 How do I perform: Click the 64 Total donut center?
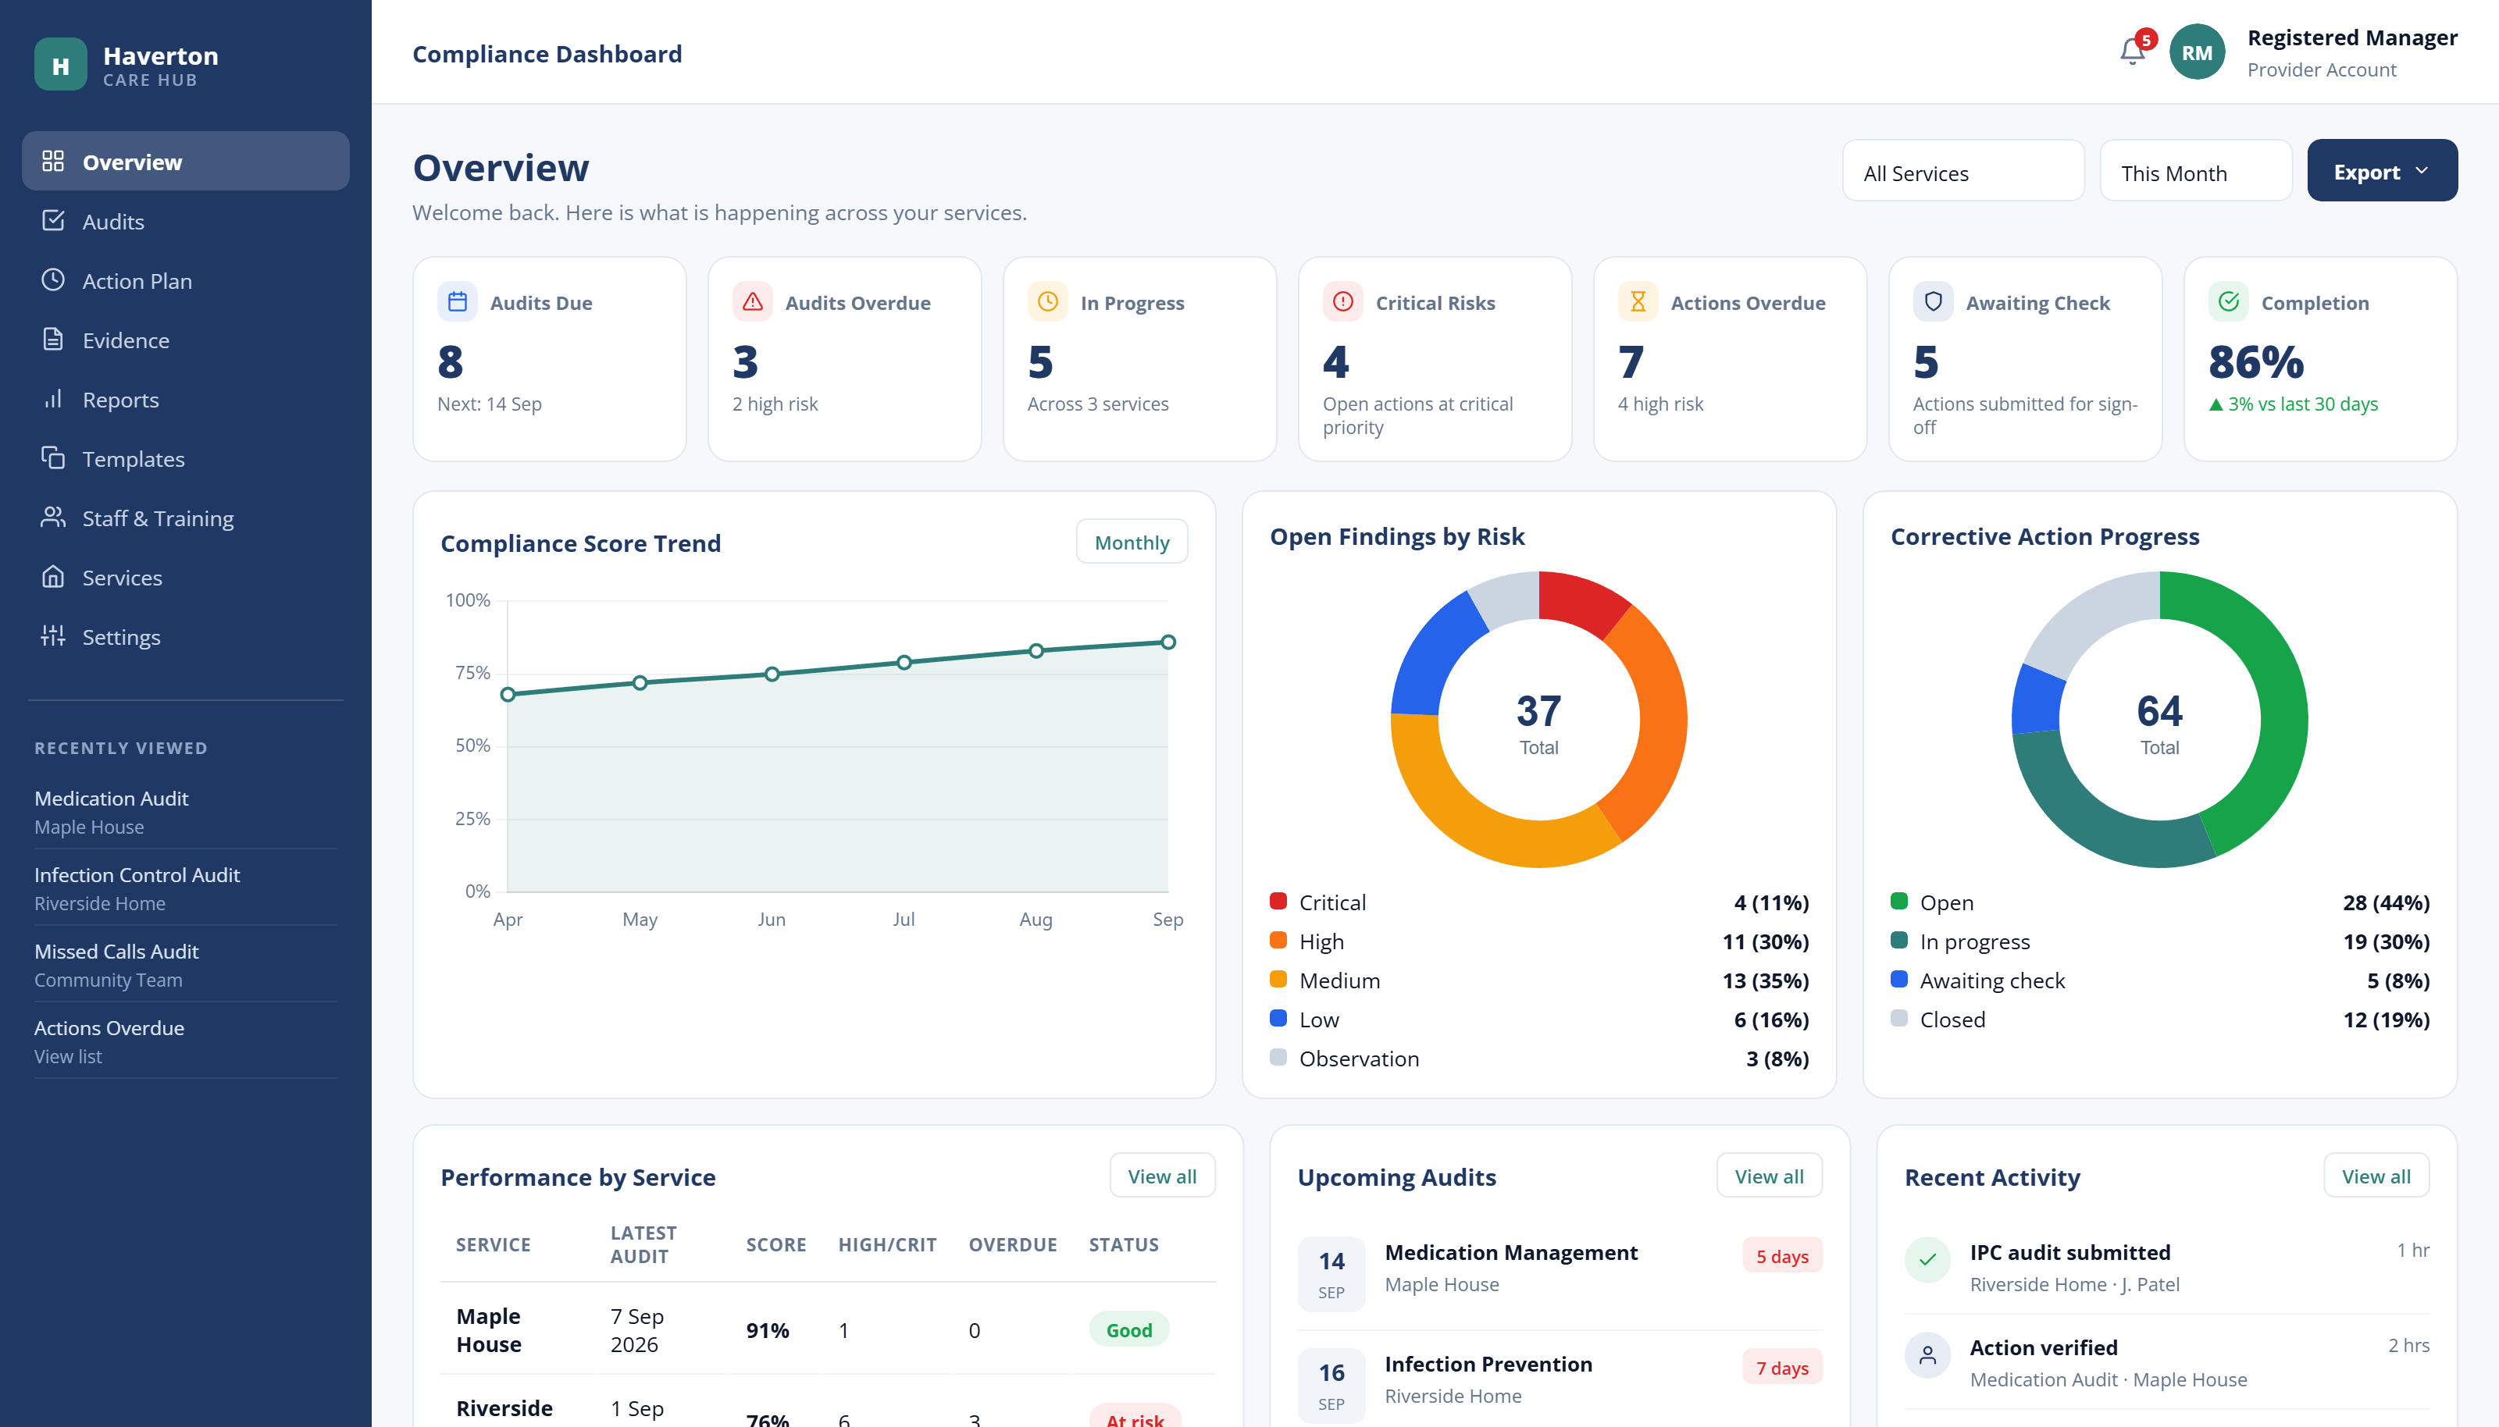[x=2159, y=724]
